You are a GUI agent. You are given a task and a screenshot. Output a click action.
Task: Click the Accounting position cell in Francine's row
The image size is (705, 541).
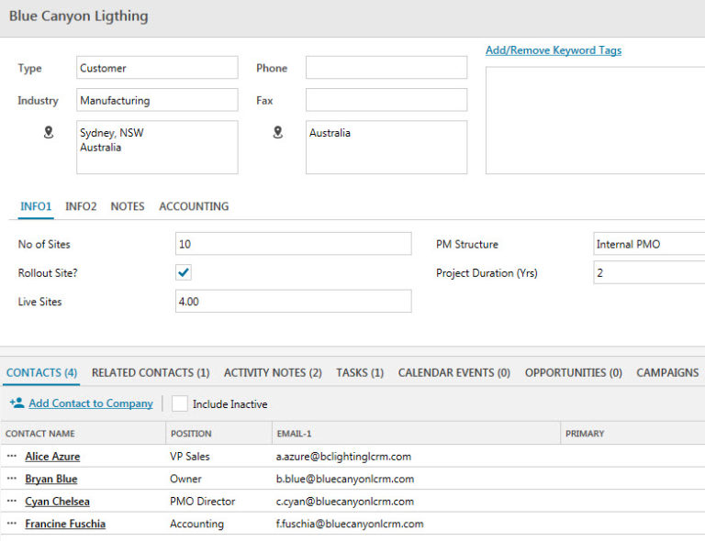pos(196,524)
